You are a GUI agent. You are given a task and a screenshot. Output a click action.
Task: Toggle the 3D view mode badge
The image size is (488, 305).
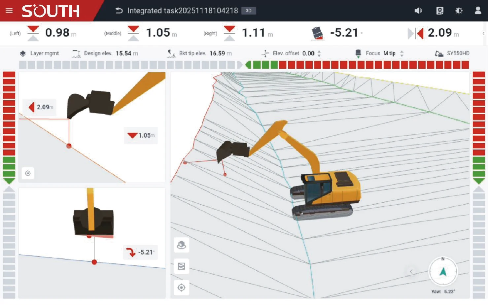point(249,11)
